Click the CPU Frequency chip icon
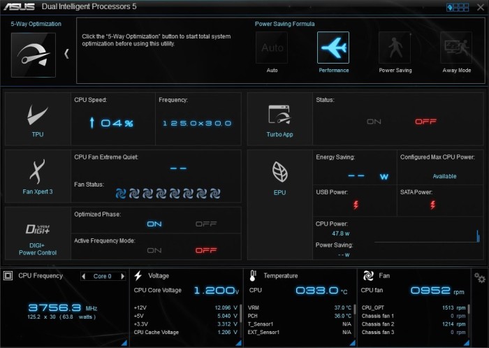The height and width of the screenshot is (348, 489). (8, 275)
